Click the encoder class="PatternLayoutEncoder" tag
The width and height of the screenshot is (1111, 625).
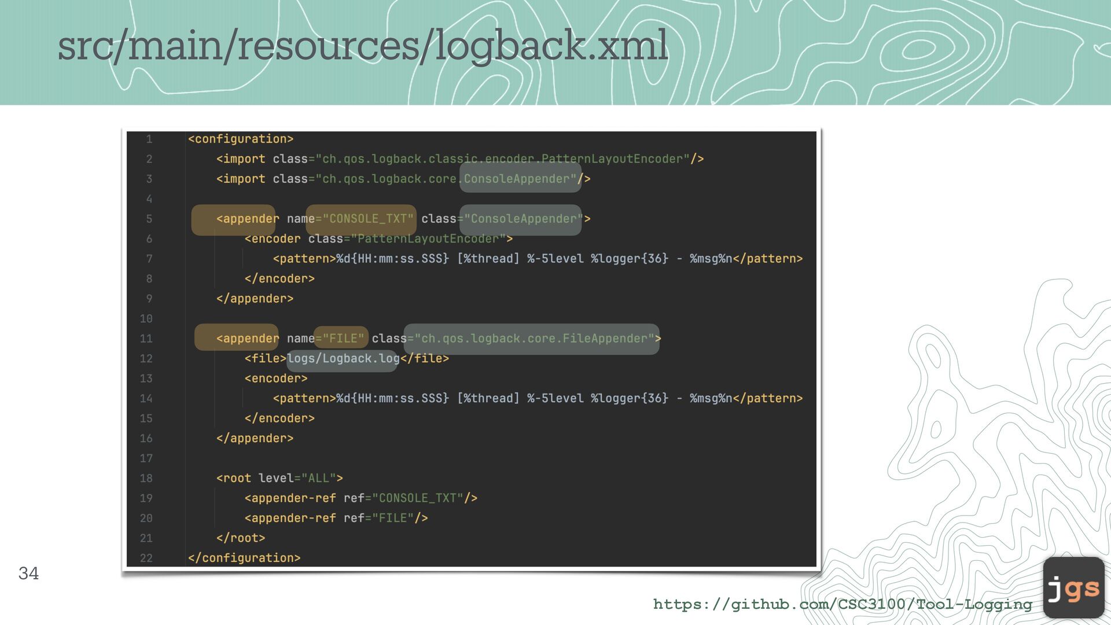click(x=378, y=239)
